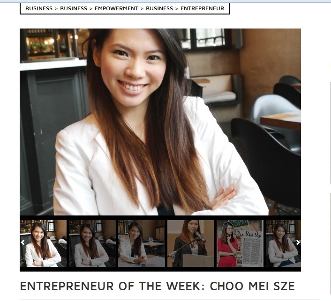The width and height of the screenshot is (331, 301).
Task: View the second gallery thumbnail photo
Action: pos(92,244)
